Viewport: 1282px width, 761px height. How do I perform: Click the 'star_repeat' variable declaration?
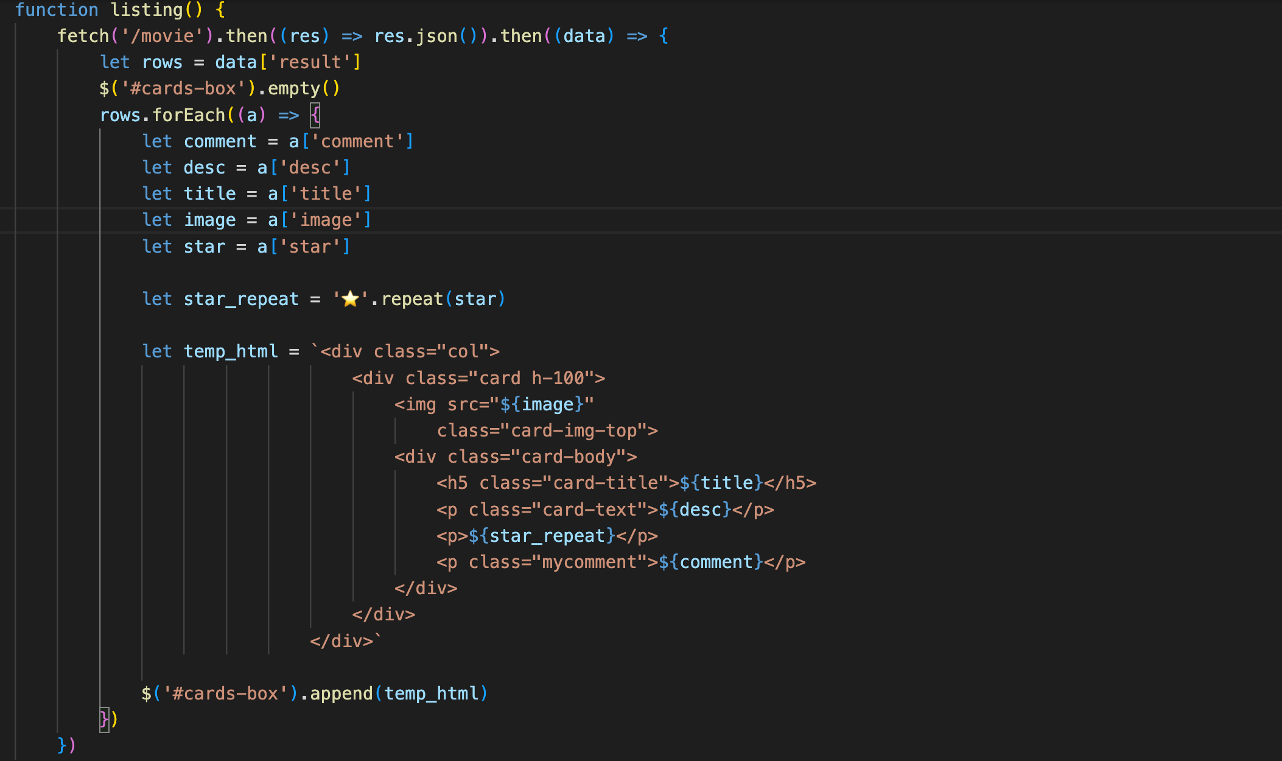coord(242,299)
